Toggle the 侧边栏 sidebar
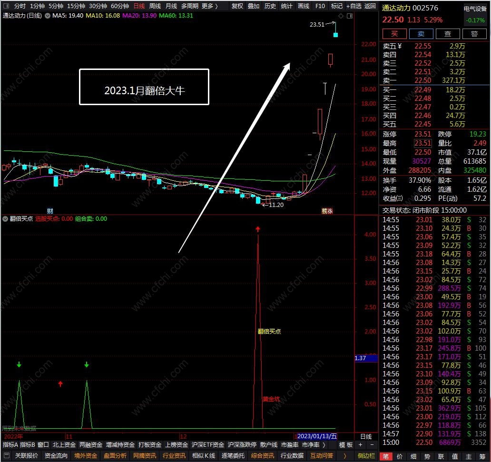This screenshot has width=491, height=462. point(366,455)
